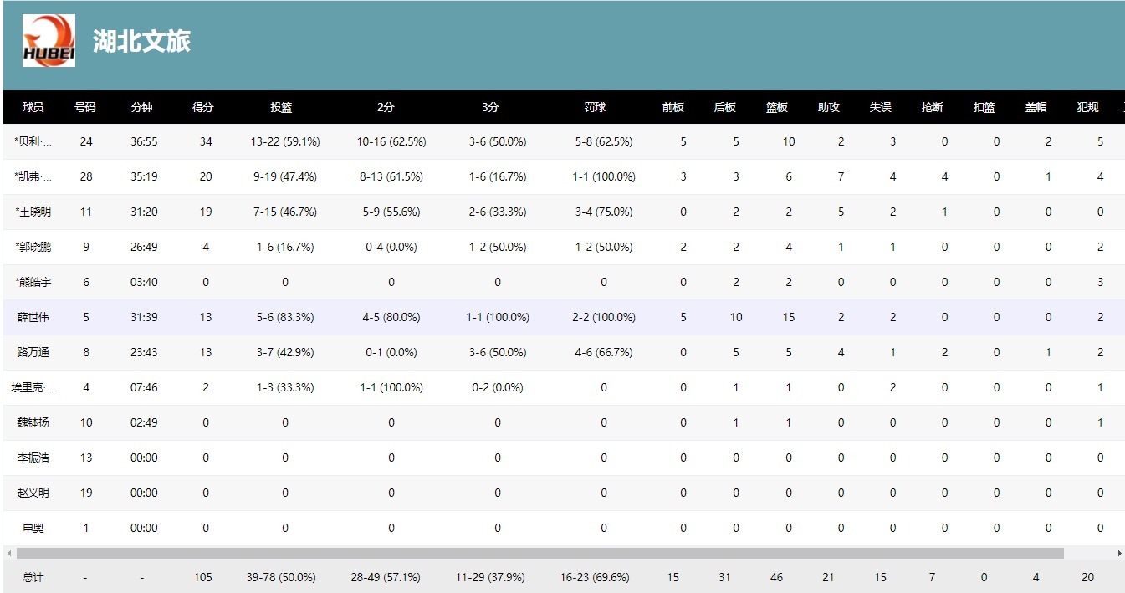Screen dimensions: 1125x593
Task: Click the 3分 column header
Action: coord(491,107)
